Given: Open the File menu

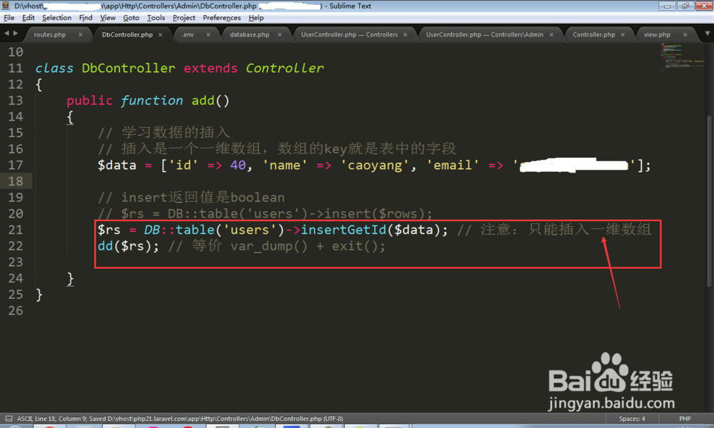Looking at the screenshot, I should pos(9,18).
